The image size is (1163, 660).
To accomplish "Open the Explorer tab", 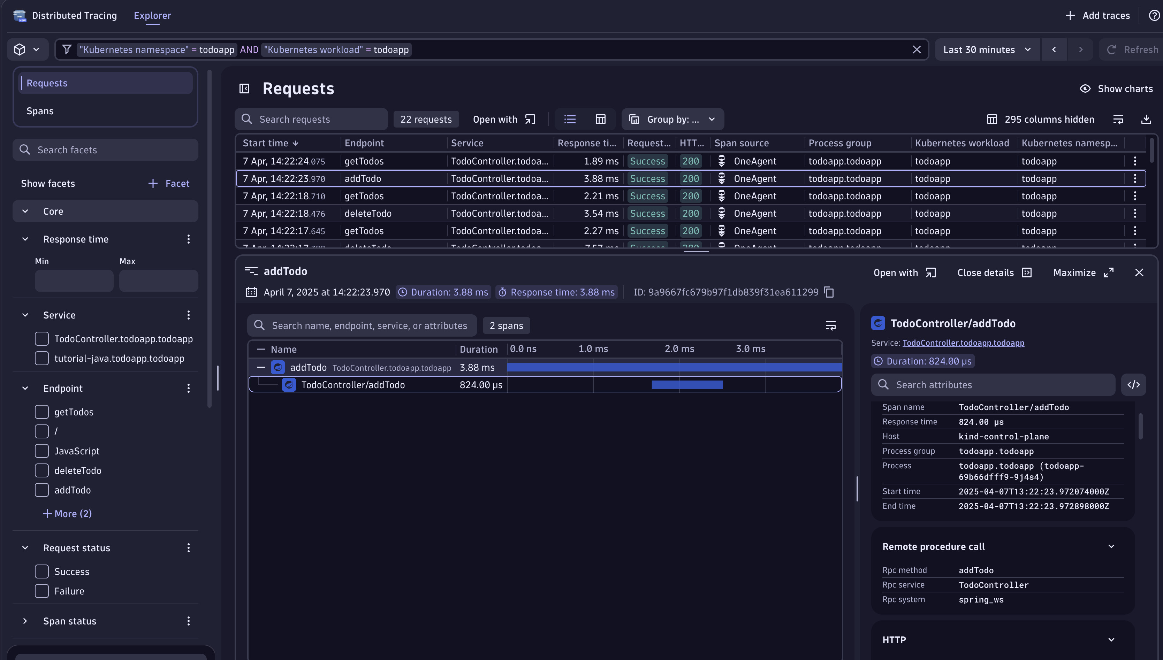I will [152, 15].
